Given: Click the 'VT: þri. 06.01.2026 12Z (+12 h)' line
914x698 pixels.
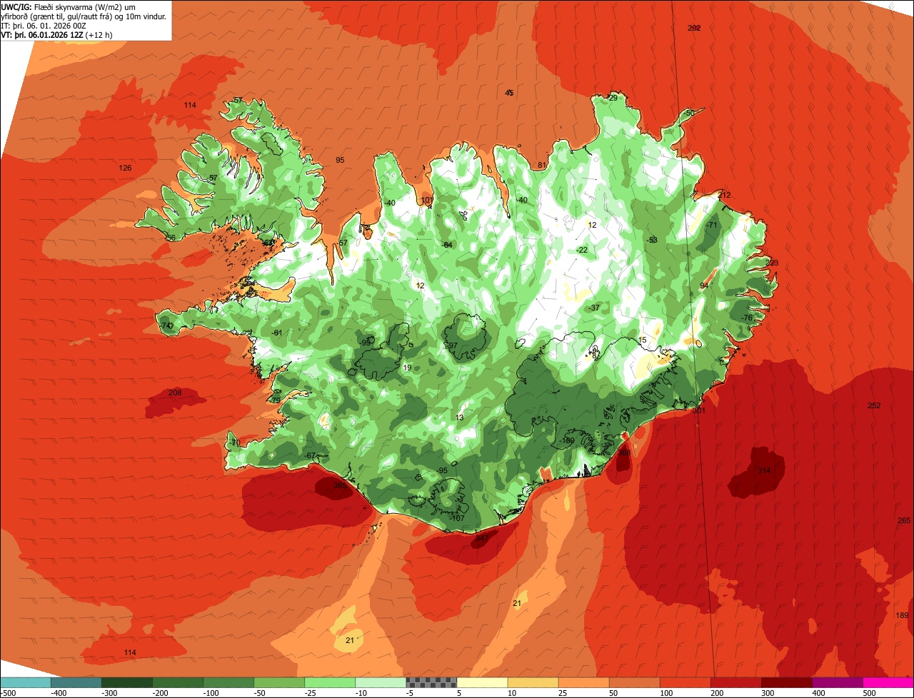Looking at the screenshot, I should (x=56, y=34).
